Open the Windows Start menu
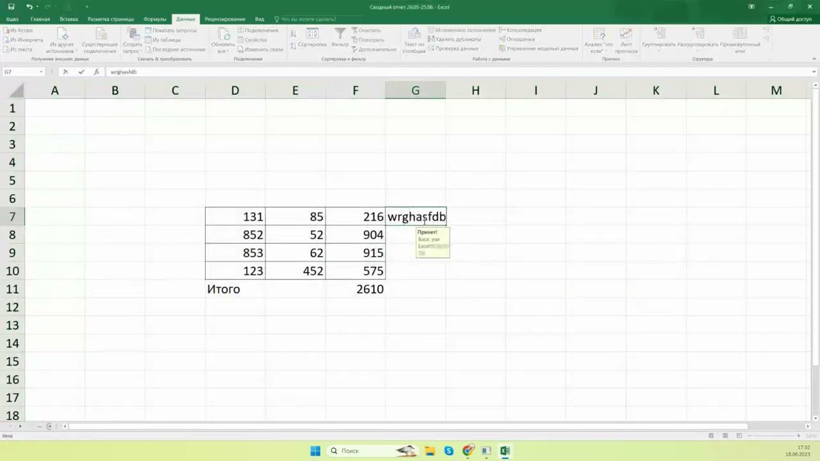The width and height of the screenshot is (820, 461). [315, 451]
